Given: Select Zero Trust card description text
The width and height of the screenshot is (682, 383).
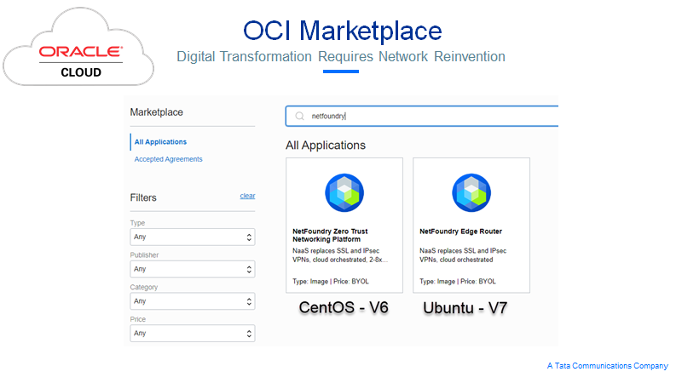Looking at the screenshot, I should point(339,255).
